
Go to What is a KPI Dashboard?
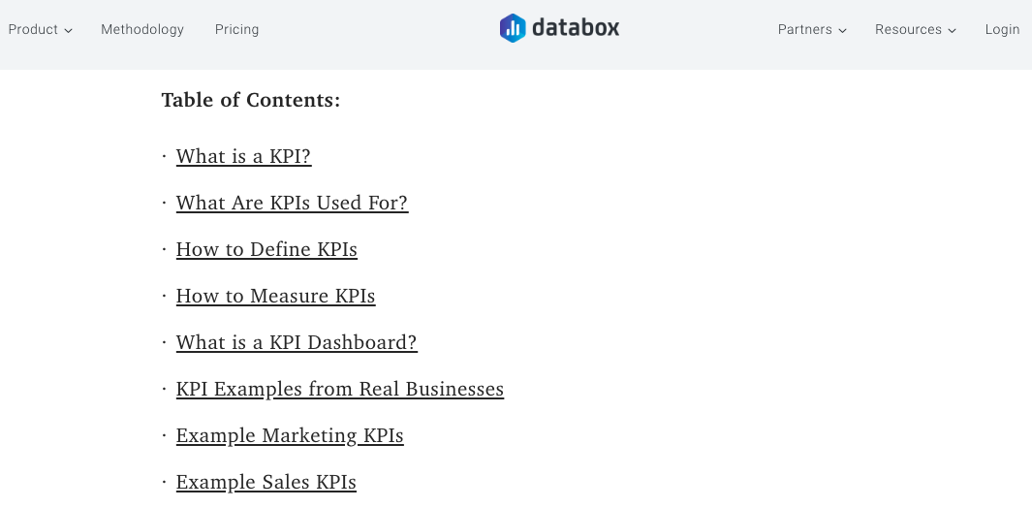[297, 343]
